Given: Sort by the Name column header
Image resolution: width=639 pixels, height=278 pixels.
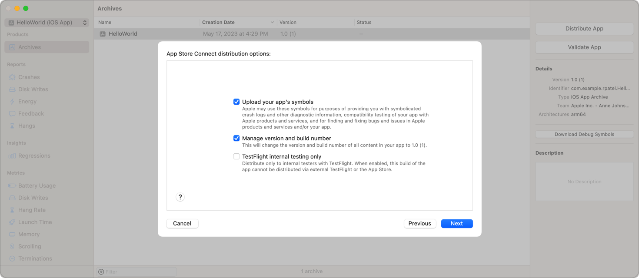Looking at the screenshot, I should (147, 22).
